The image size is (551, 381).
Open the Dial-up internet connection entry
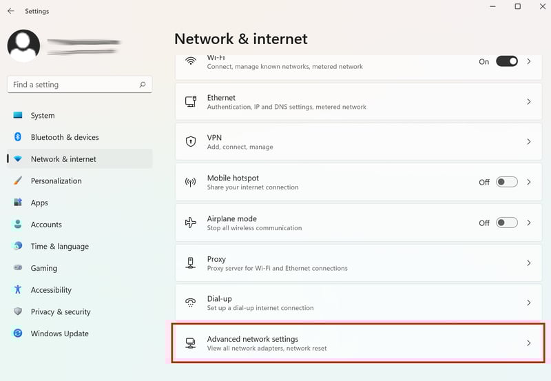pos(358,303)
